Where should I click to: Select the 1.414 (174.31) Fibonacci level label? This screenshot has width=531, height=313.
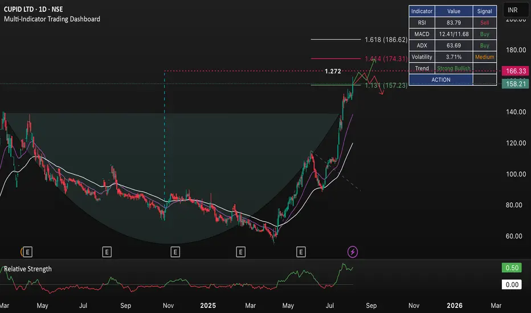[x=386, y=59]
